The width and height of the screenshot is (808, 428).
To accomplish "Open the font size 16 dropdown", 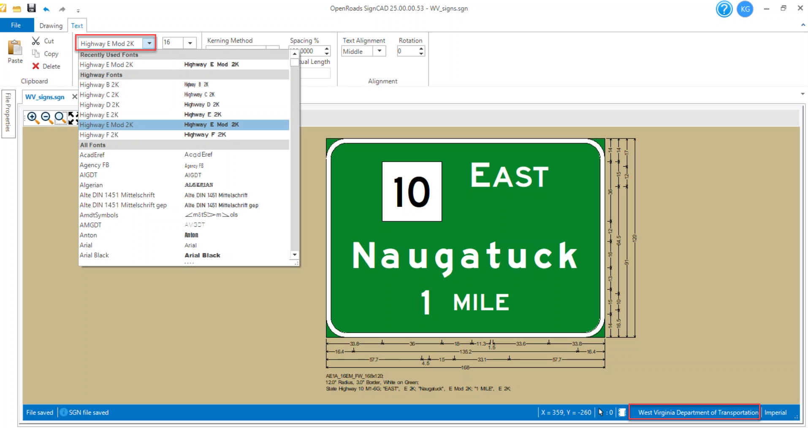I will click(190, 43).
